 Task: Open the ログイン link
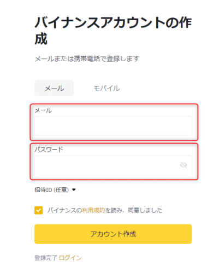coord(70,258)
